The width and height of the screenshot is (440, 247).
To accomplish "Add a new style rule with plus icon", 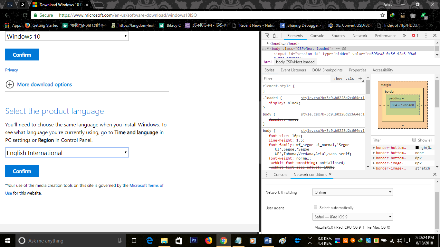I will [360, 78].
